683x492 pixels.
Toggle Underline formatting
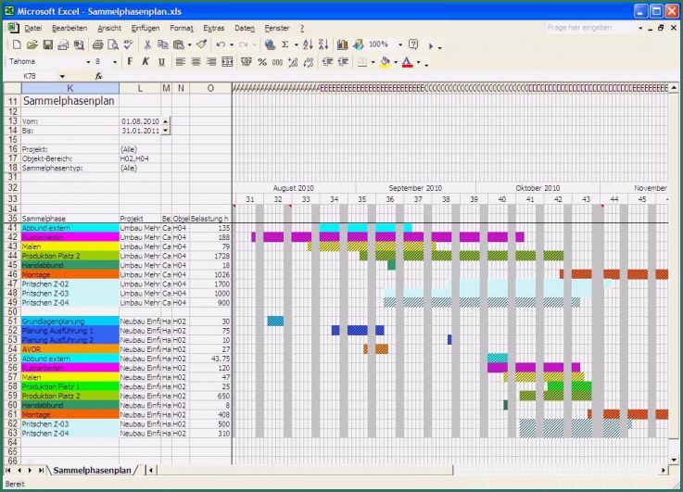pyautogui.click(x=161, y=61)
